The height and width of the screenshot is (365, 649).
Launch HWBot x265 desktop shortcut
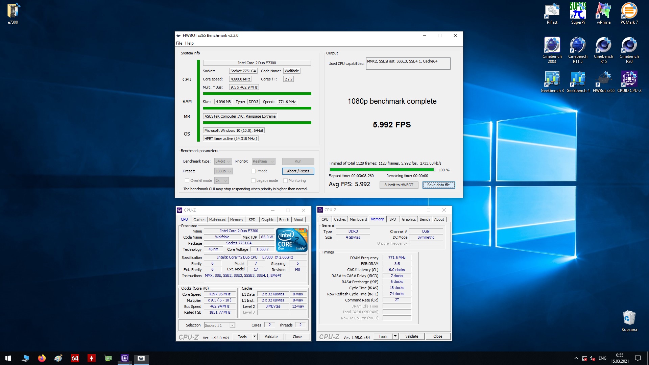pyautogui.click(x=603, y=82)
